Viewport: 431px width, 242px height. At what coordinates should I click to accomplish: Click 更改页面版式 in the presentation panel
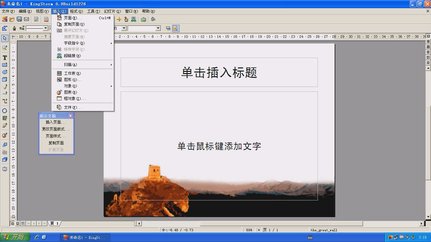click(56, 129)
